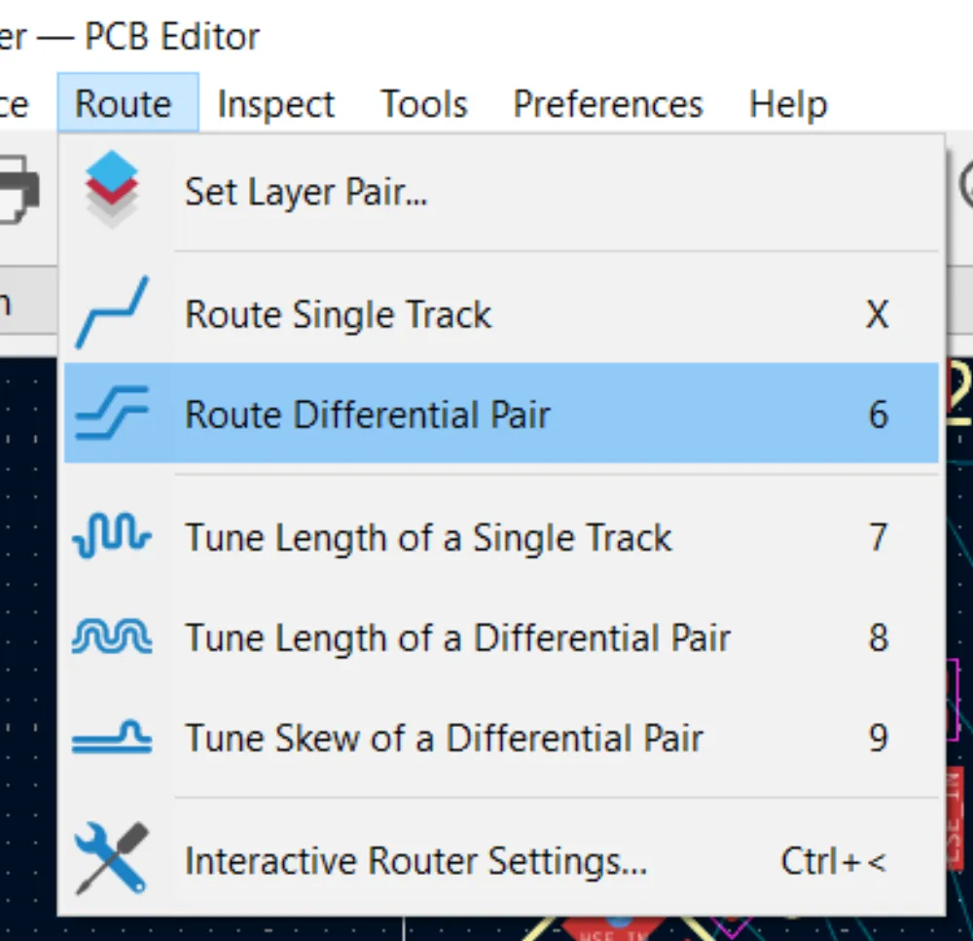Click the printer icon in the toolbar
973x941 pixels.
click(18, 191)
